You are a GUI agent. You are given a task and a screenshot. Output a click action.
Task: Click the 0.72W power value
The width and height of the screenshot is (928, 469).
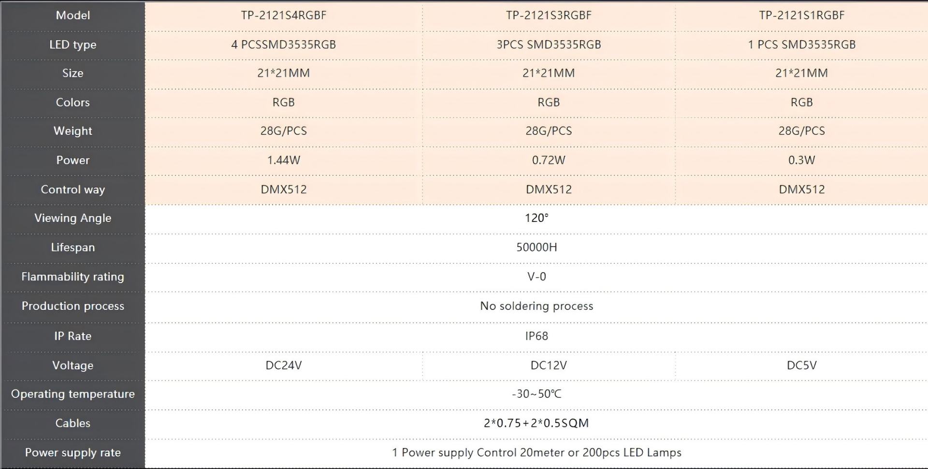(x=549, y=160)
